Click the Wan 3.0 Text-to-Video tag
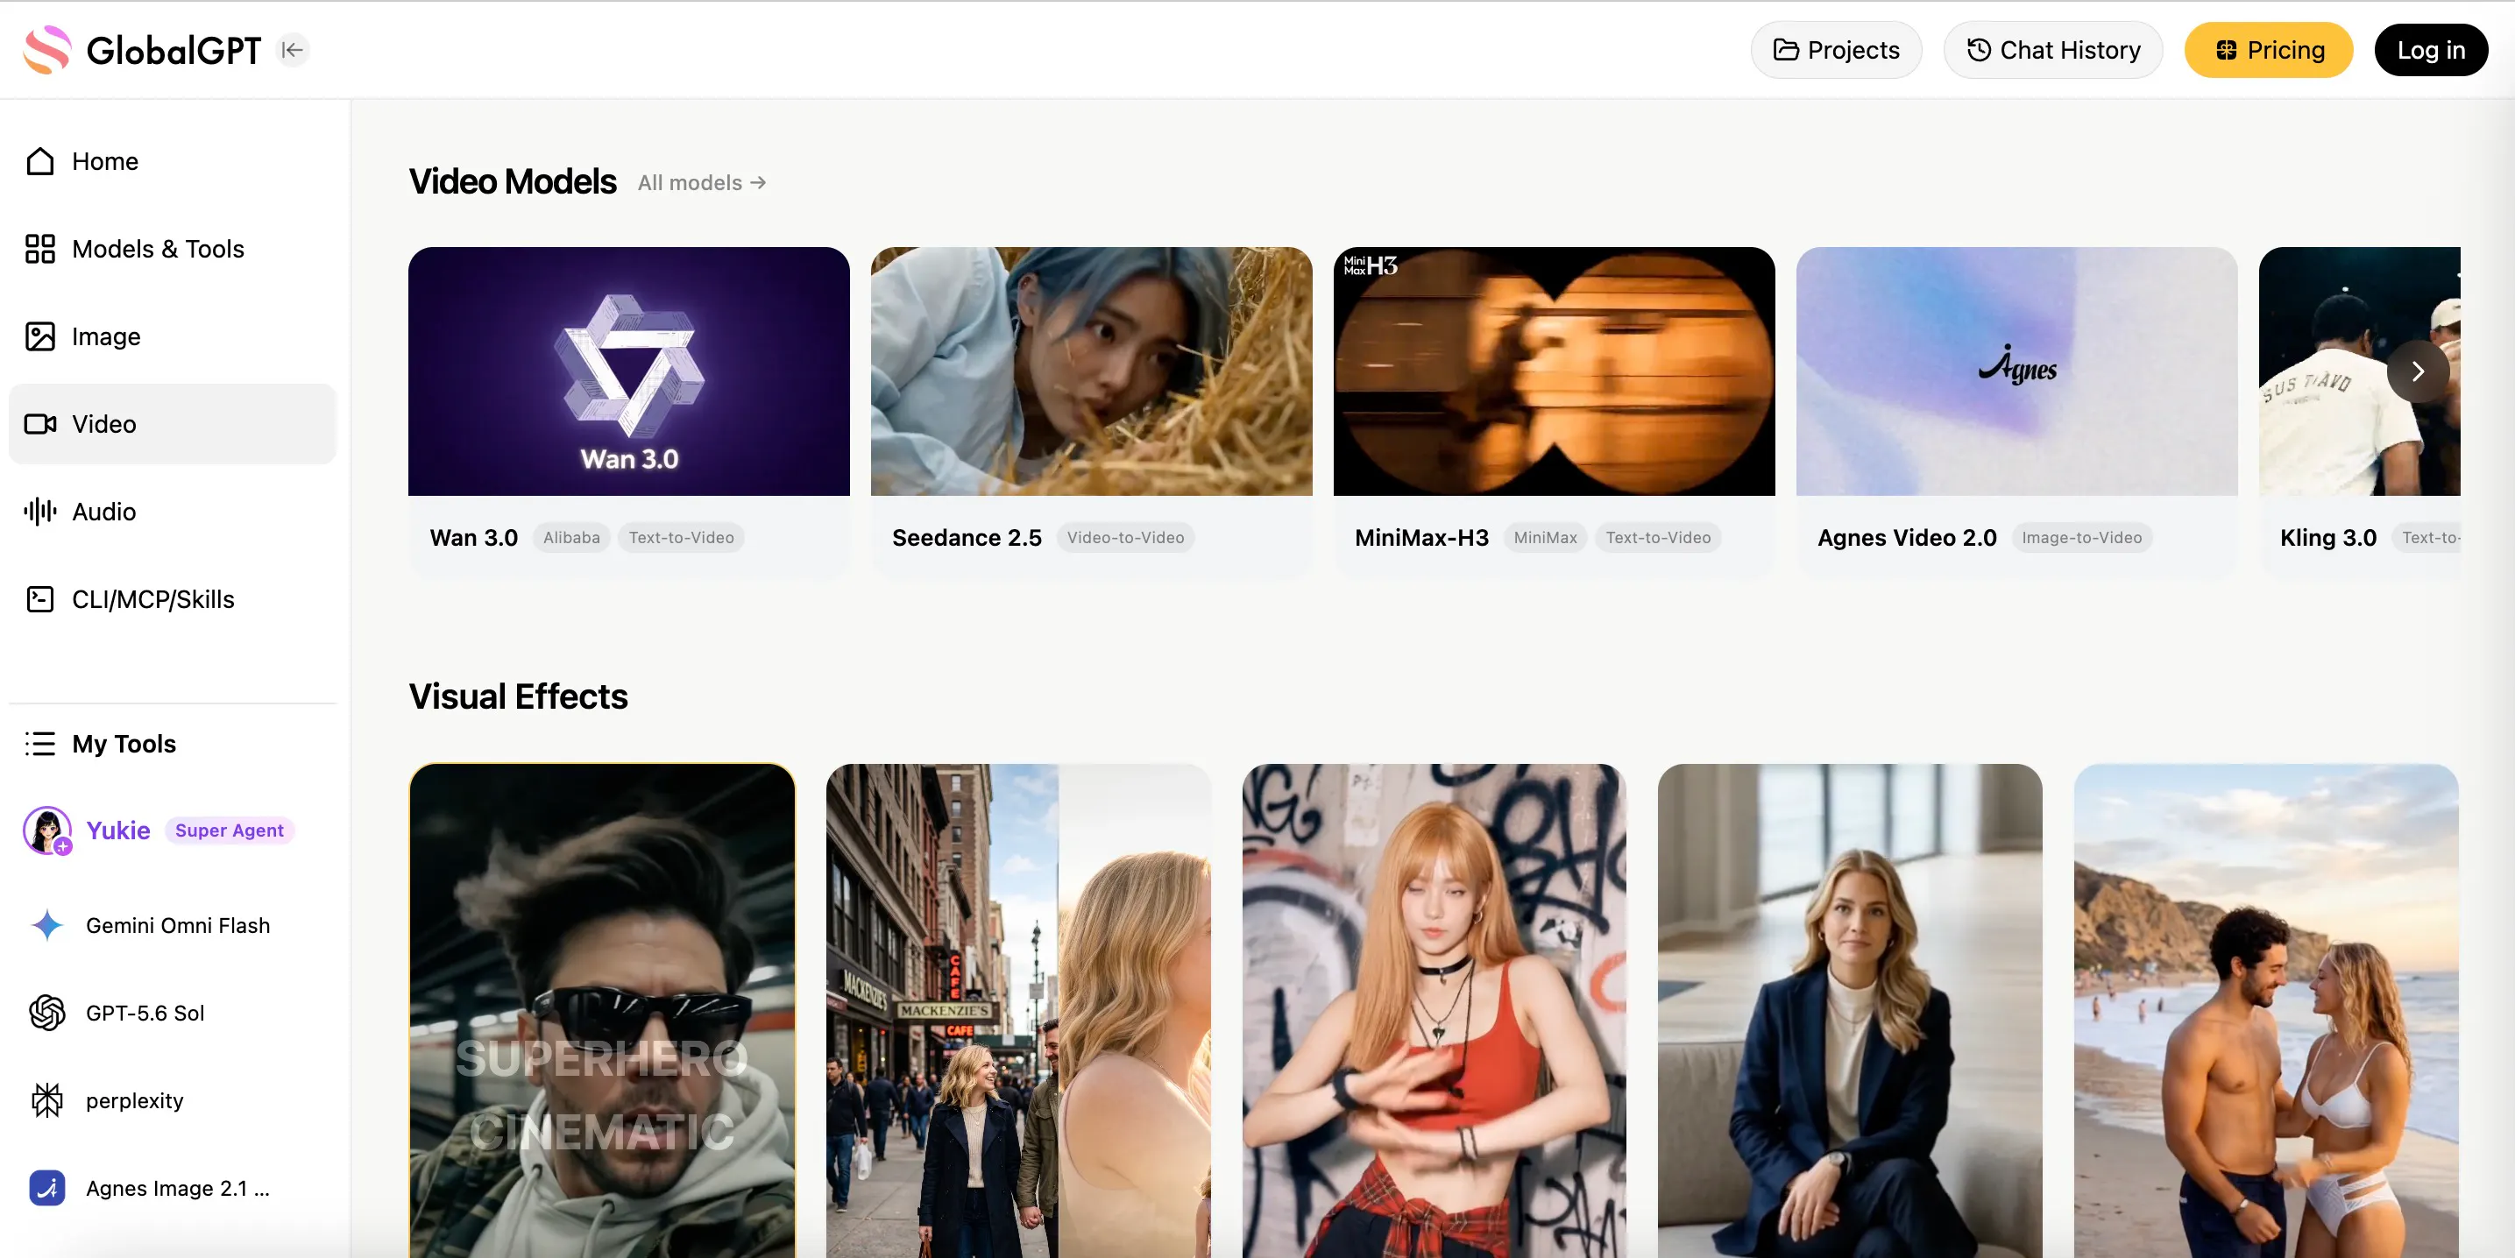This screenshot has height=1258, width=2515. point(682,538)
